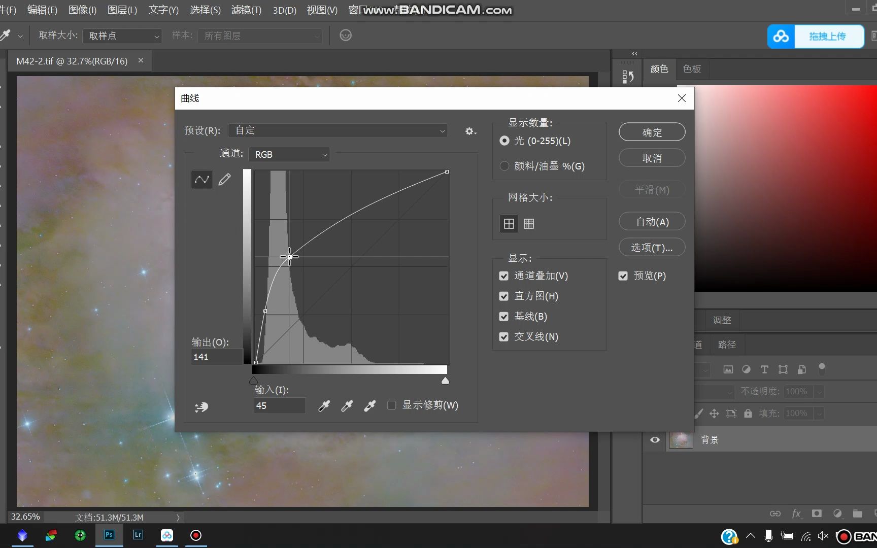Show hidden system tray icons
The width and height of the screenshot is (877, 548).
click(751, 536)
